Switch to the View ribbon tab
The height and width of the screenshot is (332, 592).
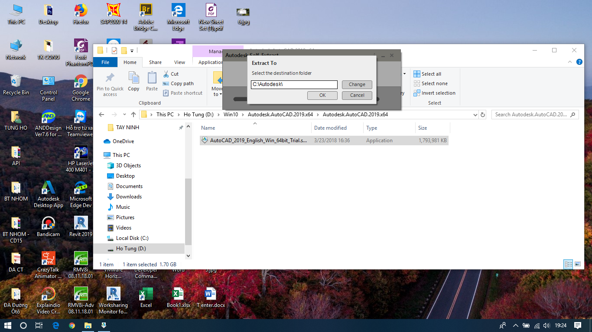(179, 62)
